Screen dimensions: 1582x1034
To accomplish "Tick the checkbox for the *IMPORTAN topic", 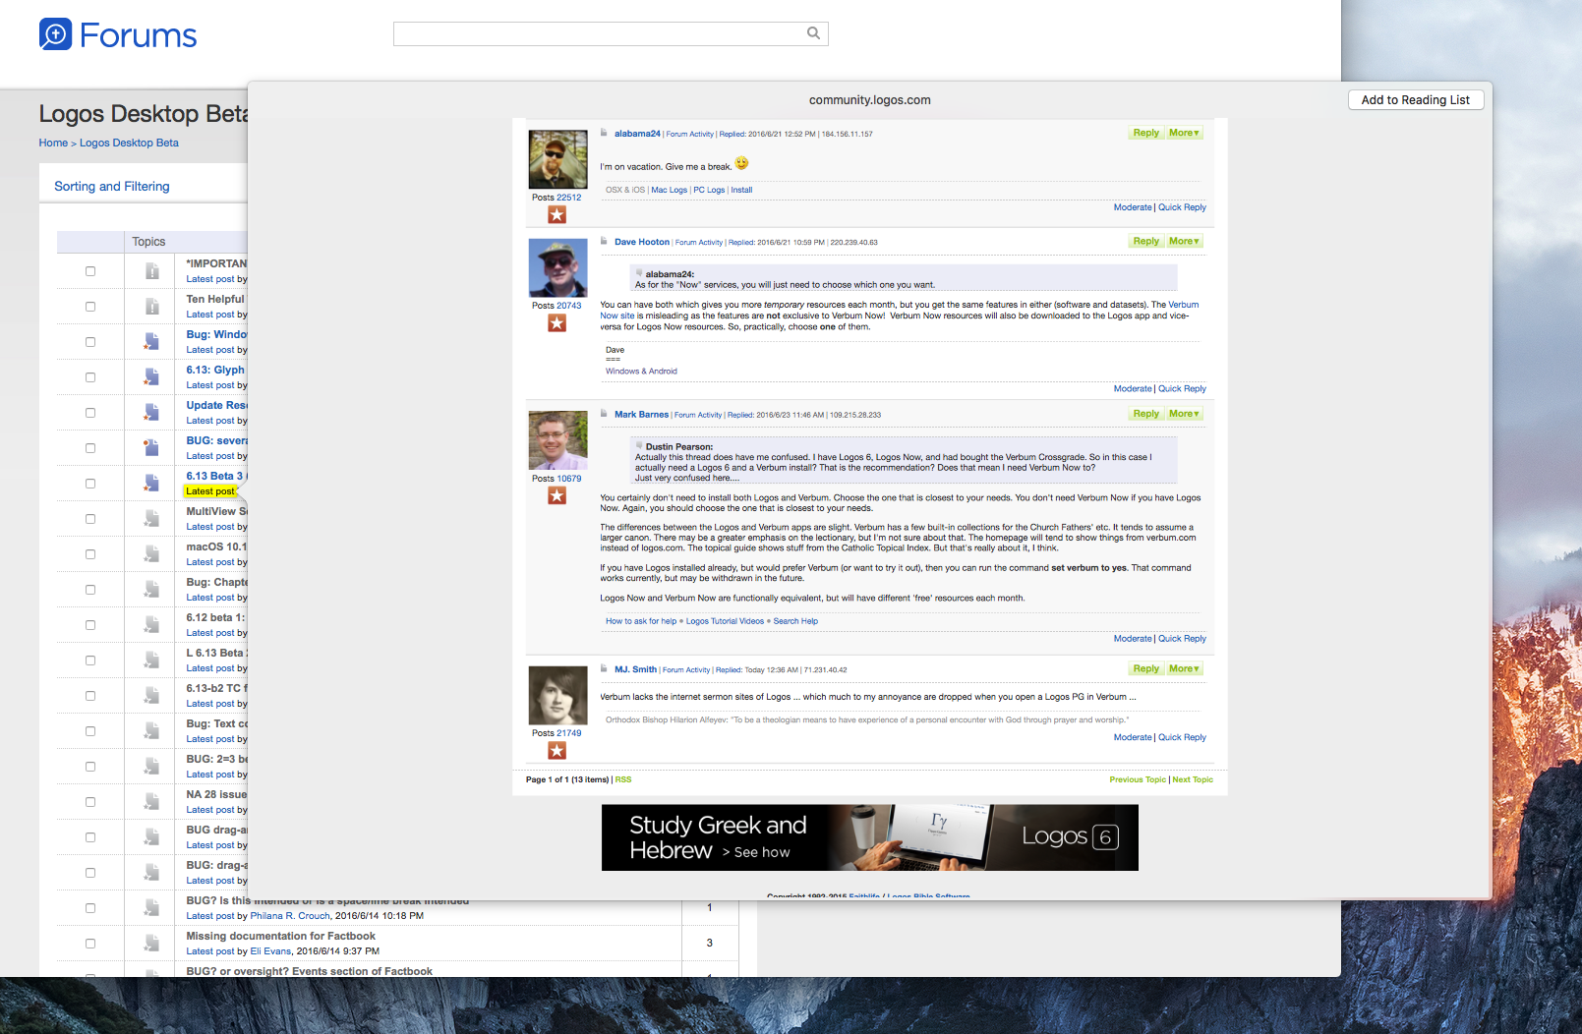I will point(90,271).
